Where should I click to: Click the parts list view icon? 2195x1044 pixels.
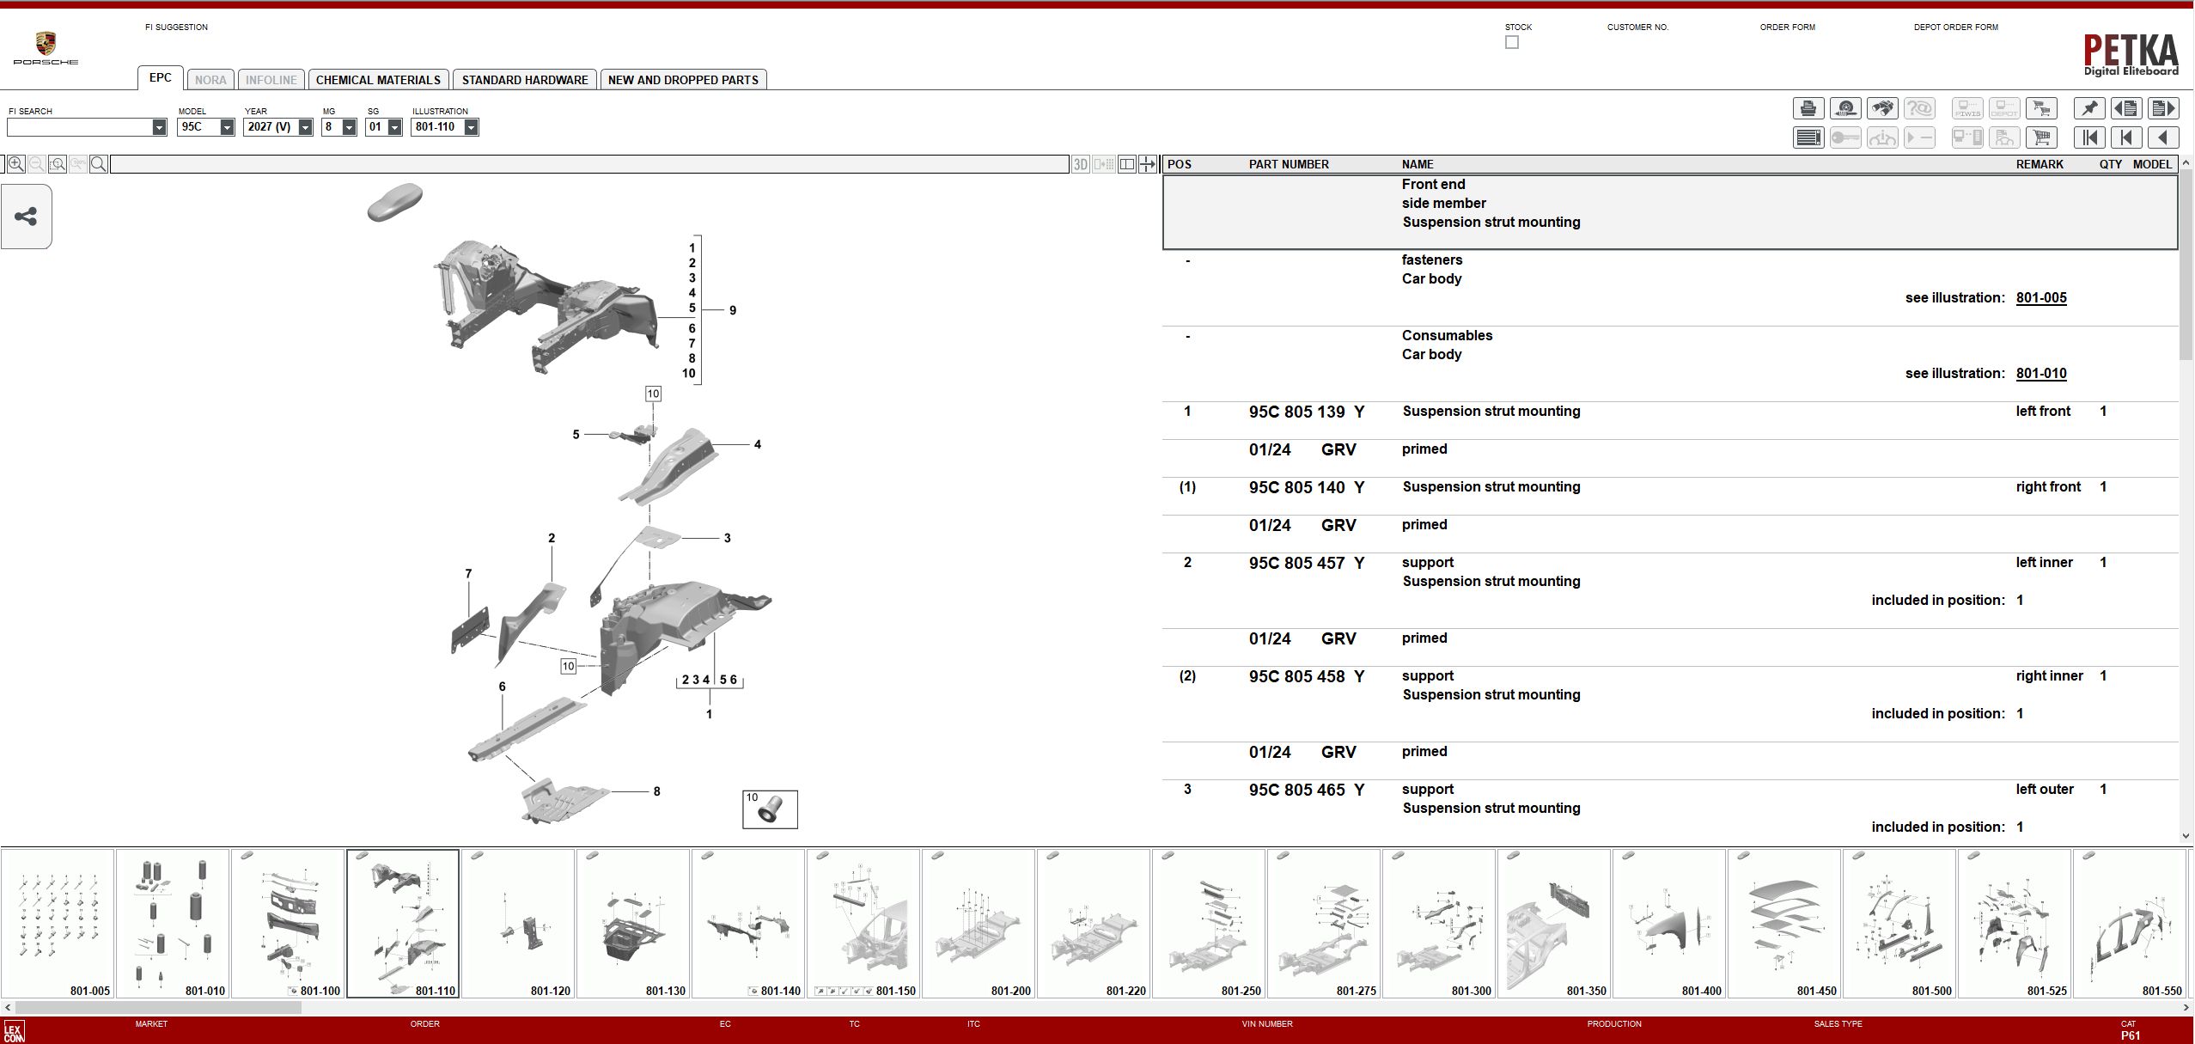pos(1808,137)
